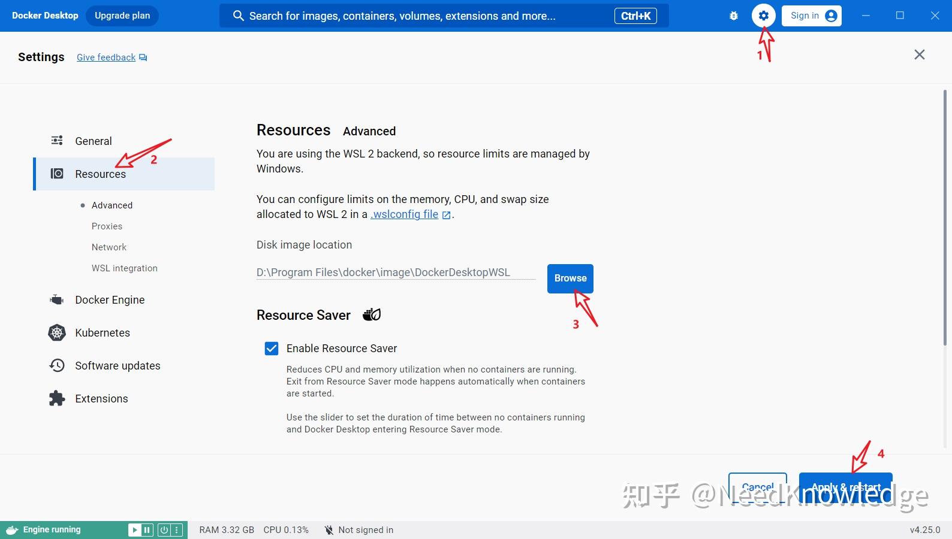Click the v4.25.0 version label
Image resolution: width=952 pixels, height=539 pixels.
pyautogui.click(x=925, y=530)
